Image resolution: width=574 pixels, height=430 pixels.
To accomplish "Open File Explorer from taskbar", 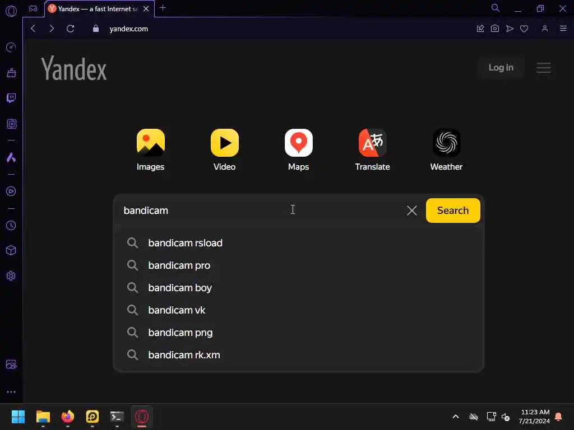I will tap(43, 417).
